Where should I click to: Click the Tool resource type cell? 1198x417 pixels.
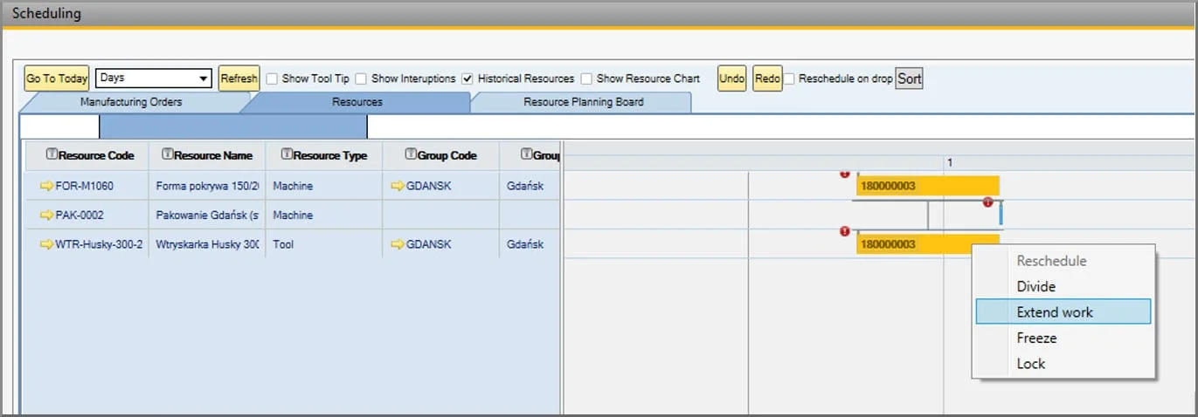pos(323,245)
